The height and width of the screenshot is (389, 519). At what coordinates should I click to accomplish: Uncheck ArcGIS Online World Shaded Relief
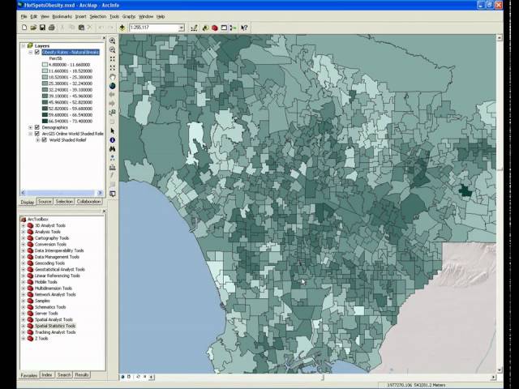37,134
